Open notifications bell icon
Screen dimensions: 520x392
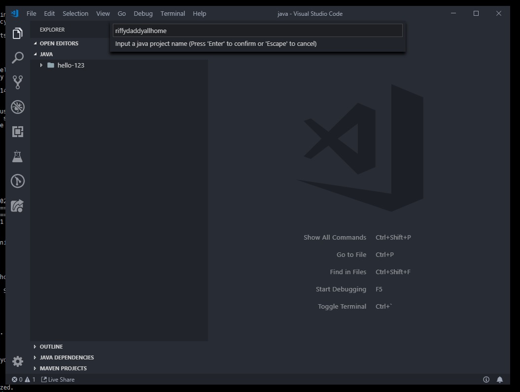tap(500, 379)
